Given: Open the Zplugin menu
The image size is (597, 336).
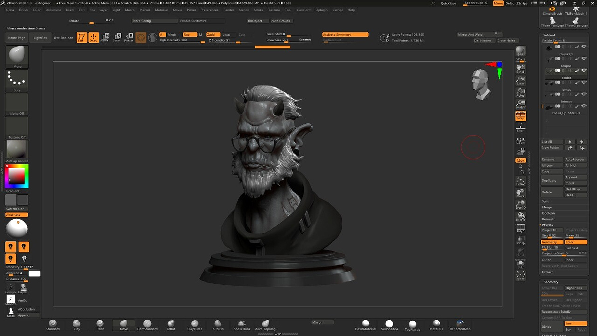Looking at the screenshot, I should click(322, 10).
